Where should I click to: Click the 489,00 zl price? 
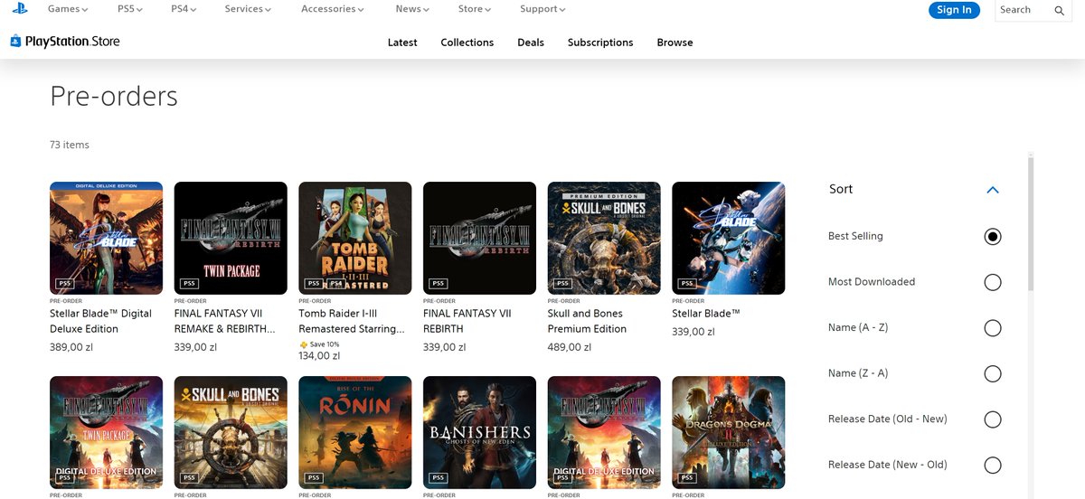[570, 347]
